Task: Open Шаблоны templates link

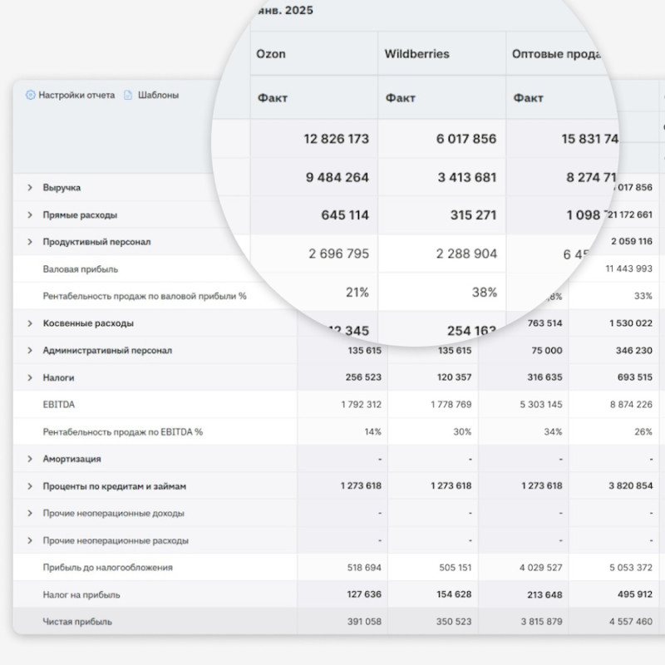Action: (x=158, y=95)
